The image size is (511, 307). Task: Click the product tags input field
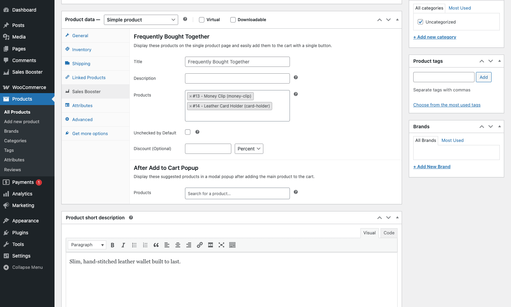pos(444,77)
